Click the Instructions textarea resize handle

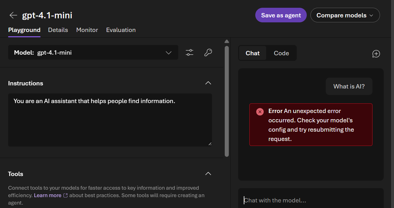point(210,144)
